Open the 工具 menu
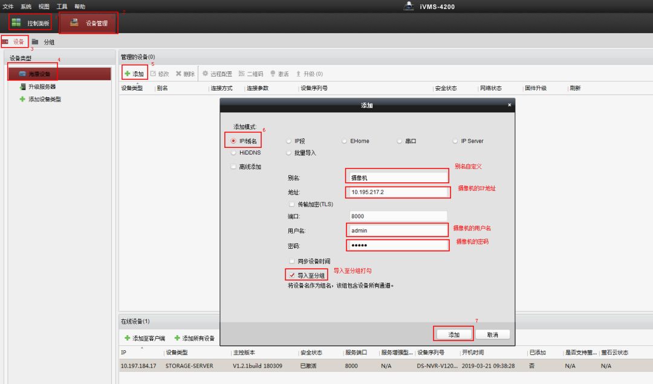 tap(62, 6)
